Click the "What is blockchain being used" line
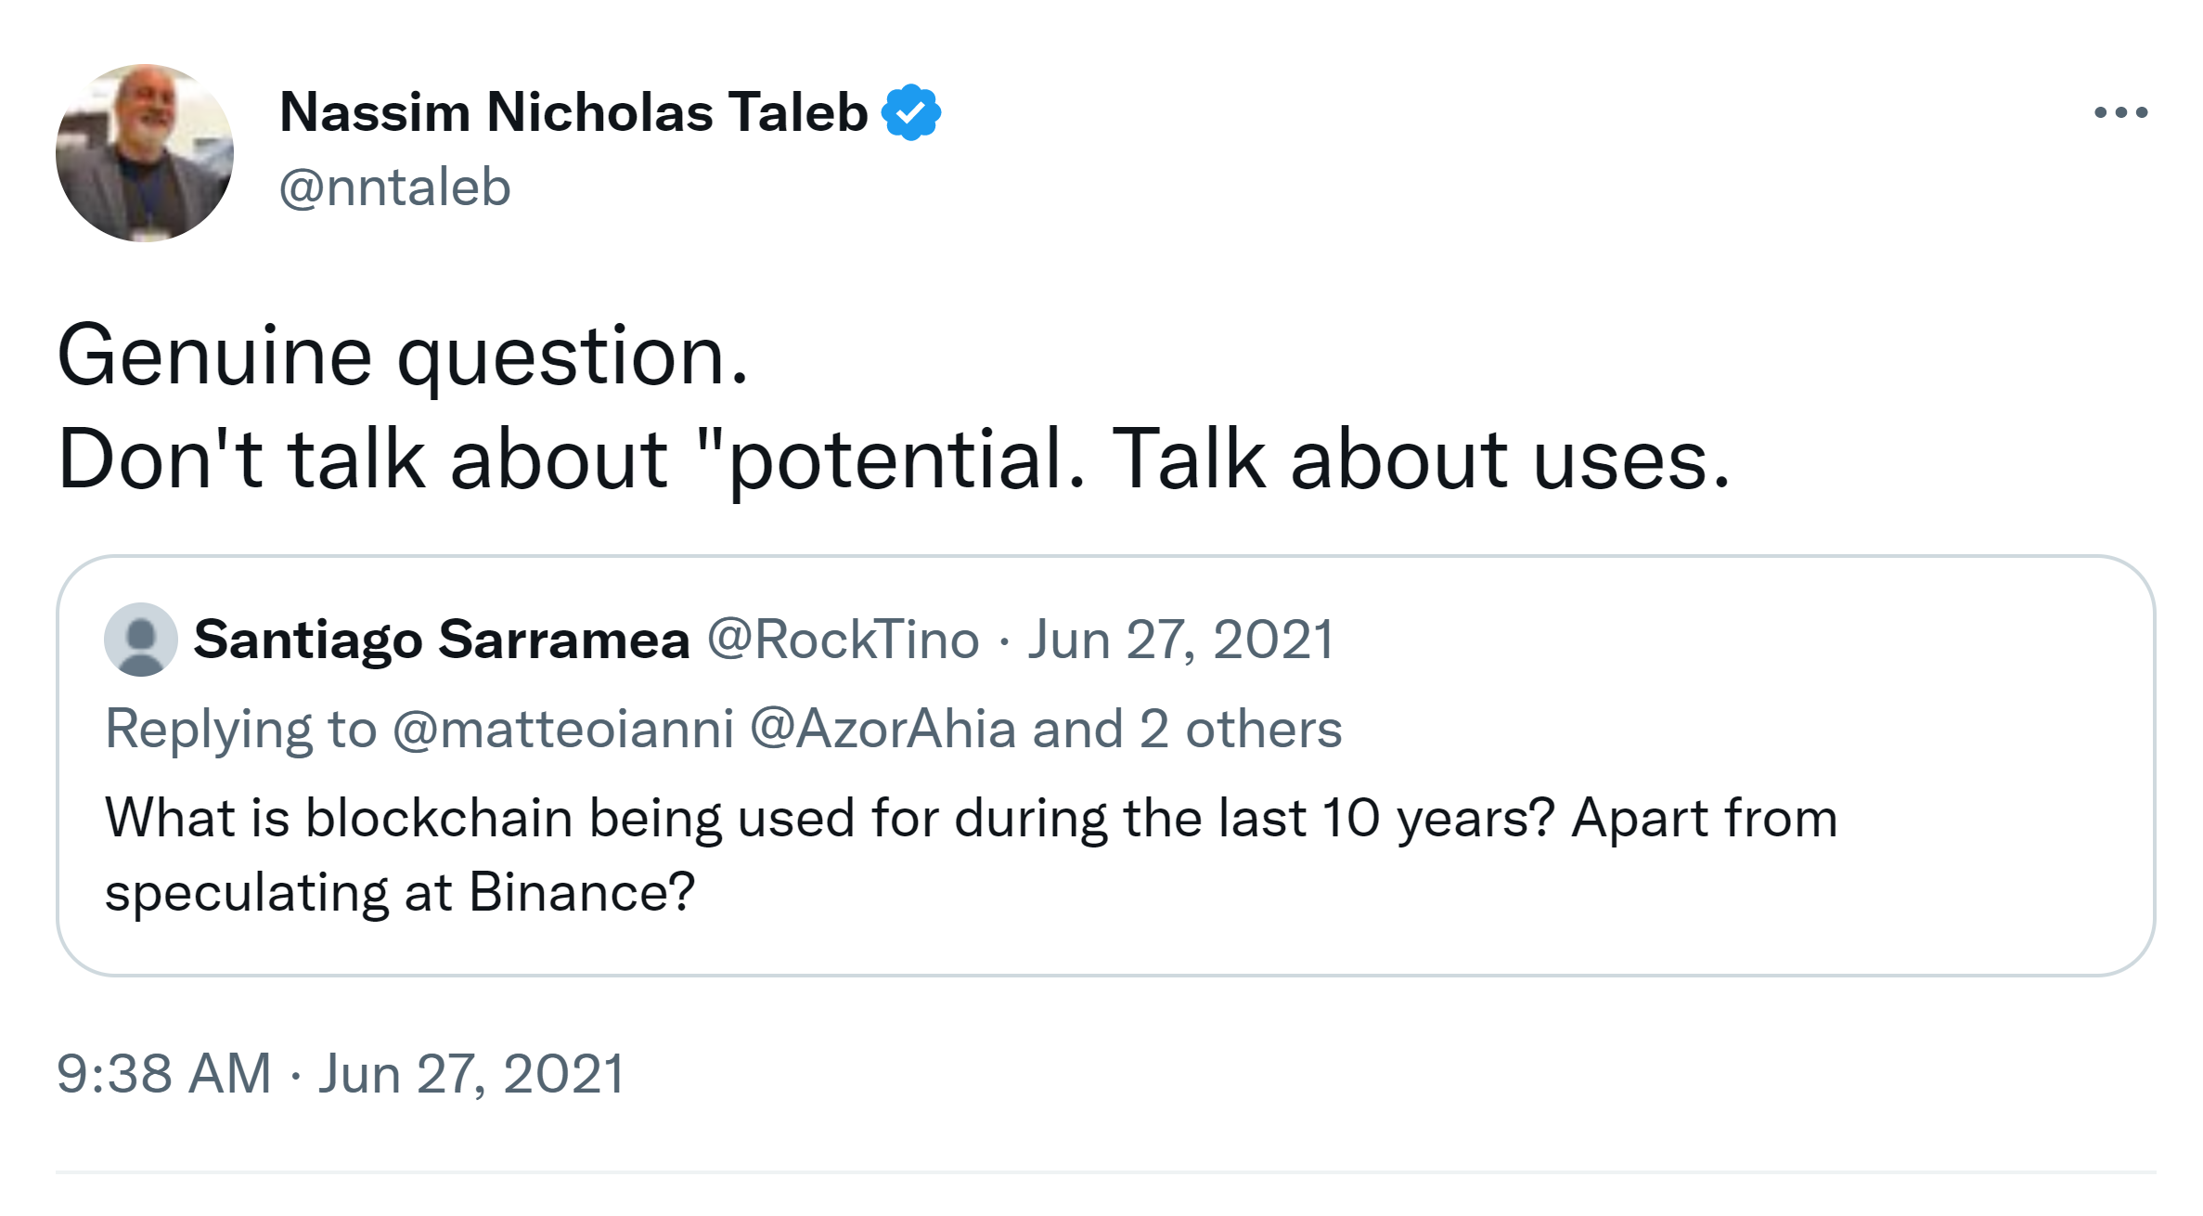Viewport: 2203px width, 1216px height. pyautogui.click(x=970, y=818)
